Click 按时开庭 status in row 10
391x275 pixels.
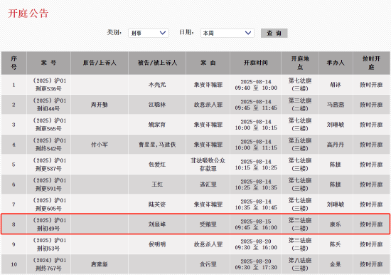(x=371, y=264)
